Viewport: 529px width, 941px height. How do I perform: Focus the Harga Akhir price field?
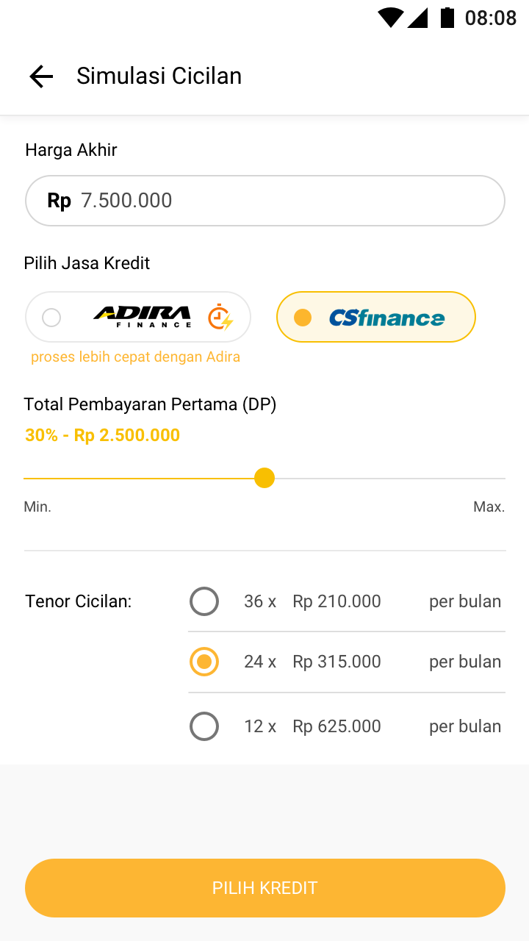(x=279, y=201)
